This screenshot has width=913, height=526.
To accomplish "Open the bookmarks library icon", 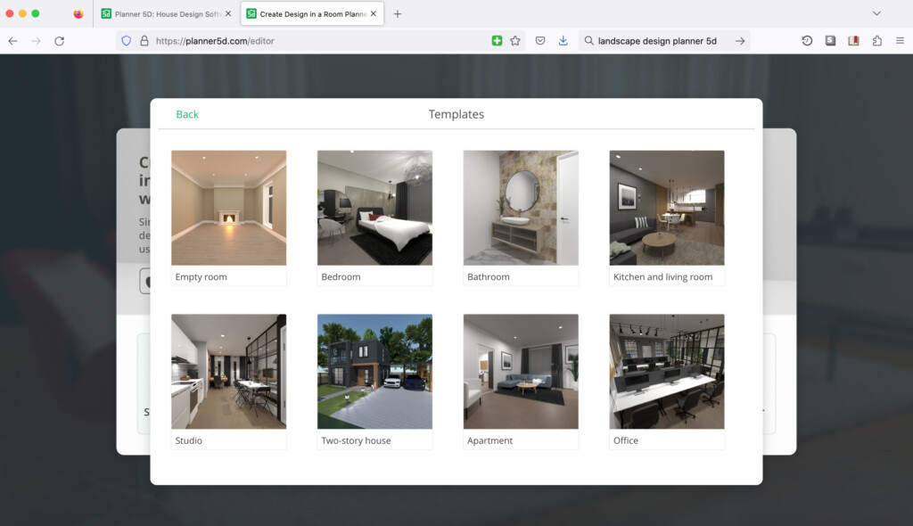I will pos(853,41).
